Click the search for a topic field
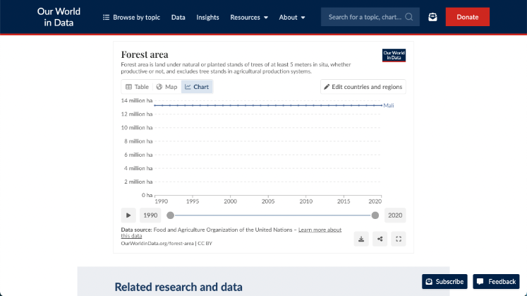Image resolution: width=527 pixels, height=296 pixels. point(363,17)
